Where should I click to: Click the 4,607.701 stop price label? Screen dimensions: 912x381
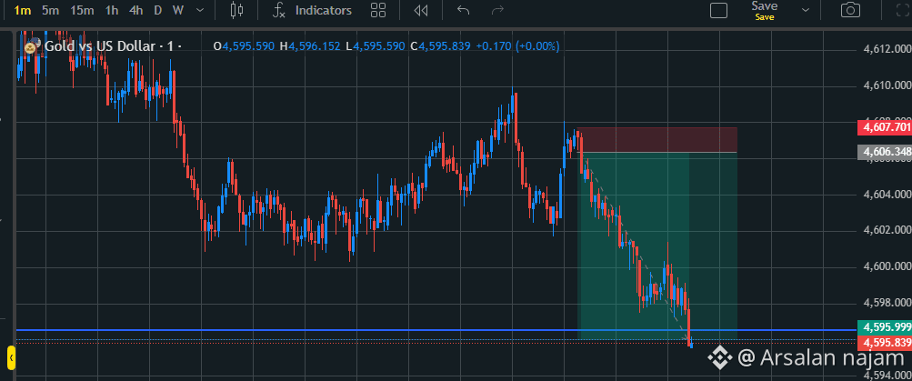point(885,127)
